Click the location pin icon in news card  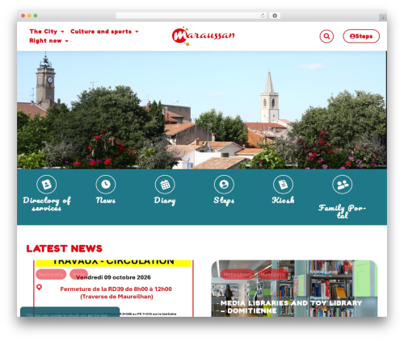click(x=40, y=287)
